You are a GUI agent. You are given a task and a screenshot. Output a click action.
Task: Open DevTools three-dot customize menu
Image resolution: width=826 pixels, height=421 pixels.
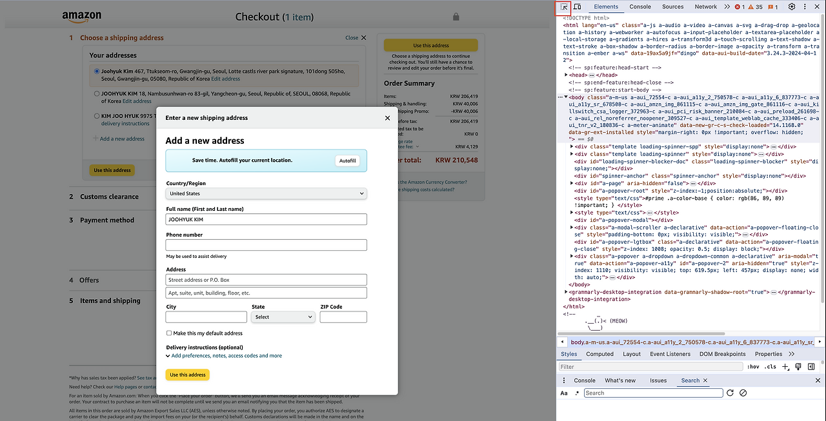(805, 6)
